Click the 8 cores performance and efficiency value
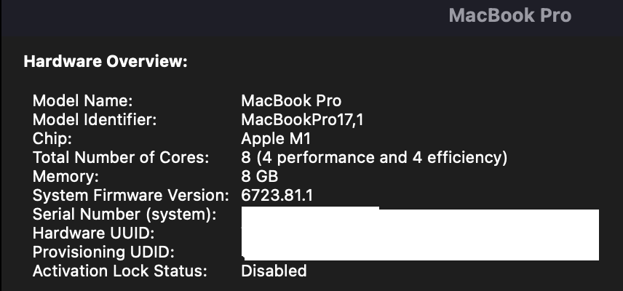This screenshot has width=623, height=291. pyautogui.click(x=373, y=157)
